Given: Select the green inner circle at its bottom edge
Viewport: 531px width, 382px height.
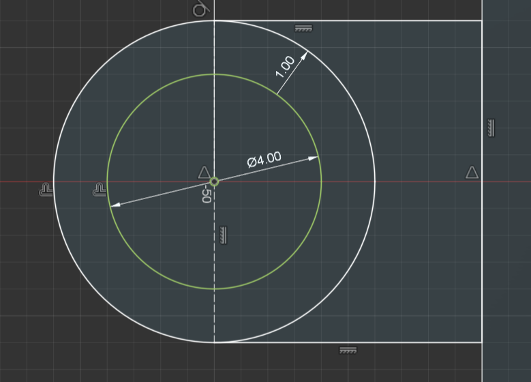Looking at the screenshot, I should [x=214, y=289].
